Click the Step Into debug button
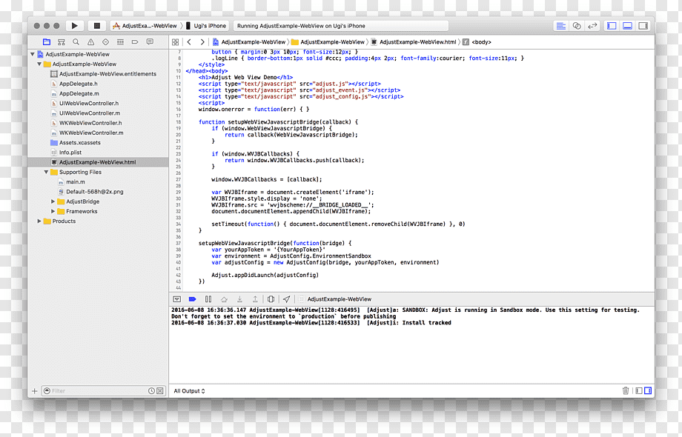Screen dimensions: 682x437 coord(239,299)
